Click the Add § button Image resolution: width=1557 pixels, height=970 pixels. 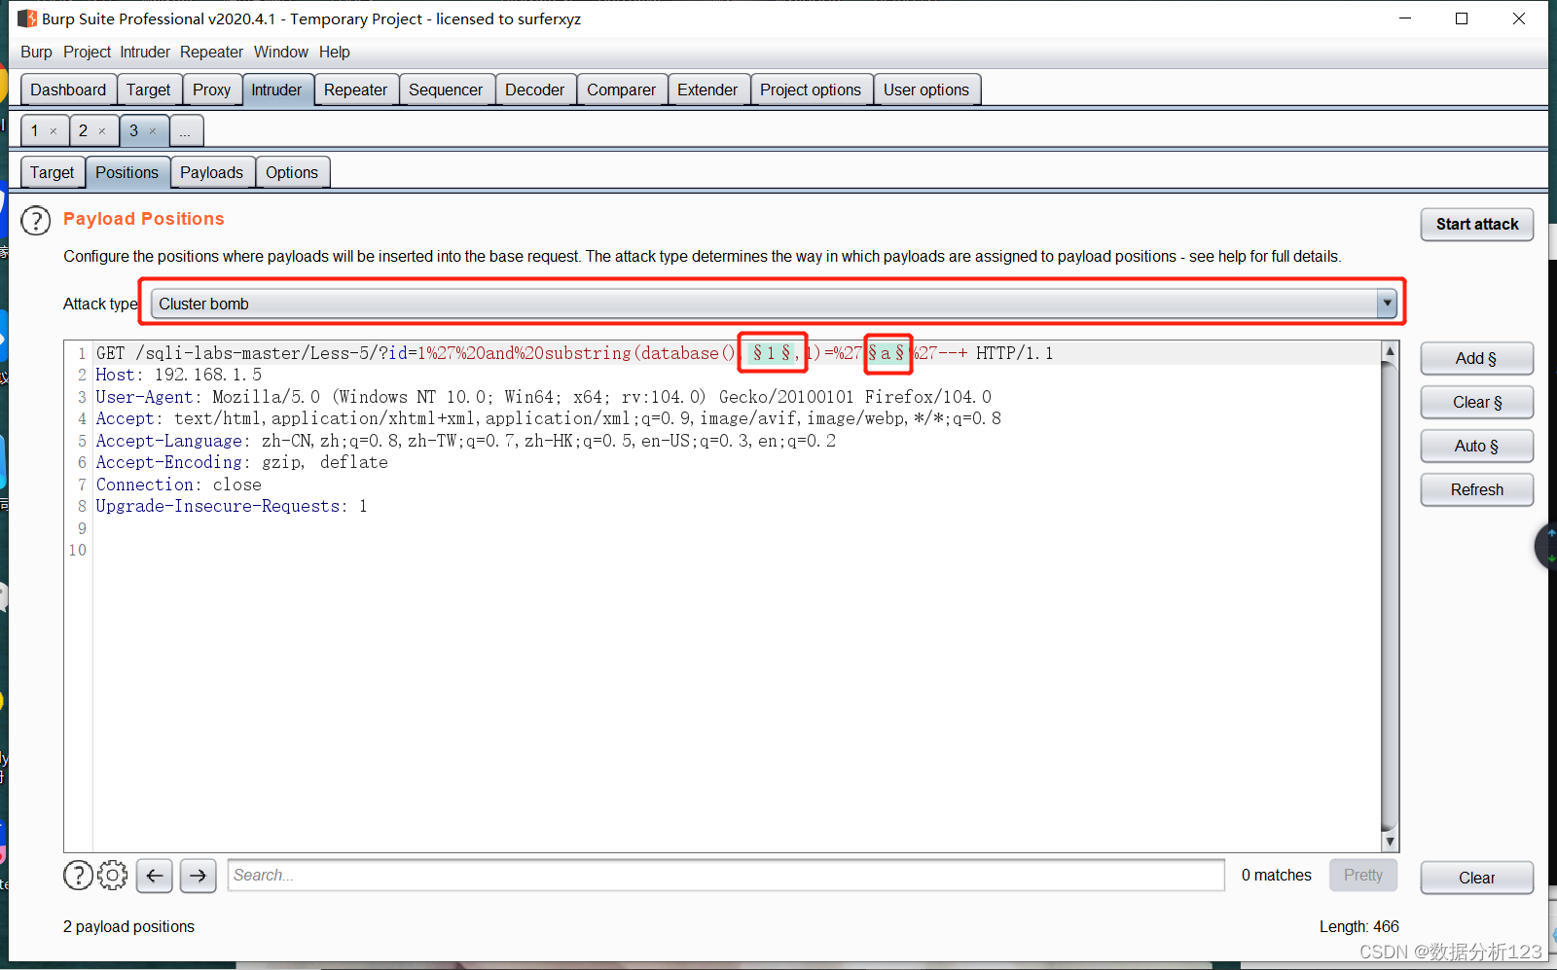[x=1477, y=358]
